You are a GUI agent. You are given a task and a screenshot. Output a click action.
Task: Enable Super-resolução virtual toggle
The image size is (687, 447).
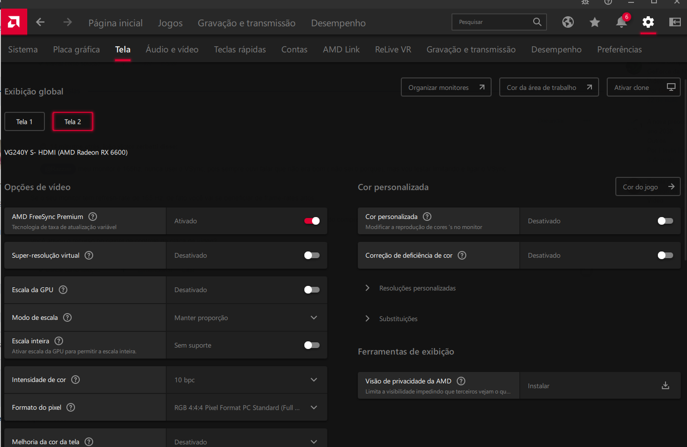coord(312,255)
